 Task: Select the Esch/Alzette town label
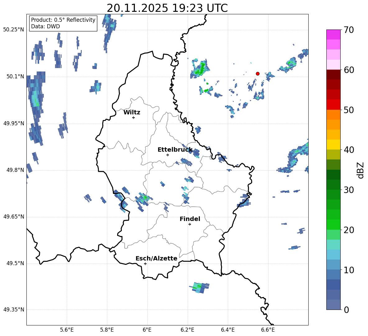click(156, 258)
